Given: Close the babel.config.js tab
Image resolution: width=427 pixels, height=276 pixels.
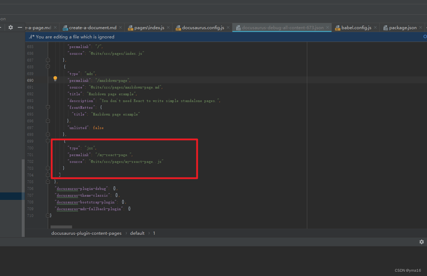Looking at the screenshot, I should point(375,27).
